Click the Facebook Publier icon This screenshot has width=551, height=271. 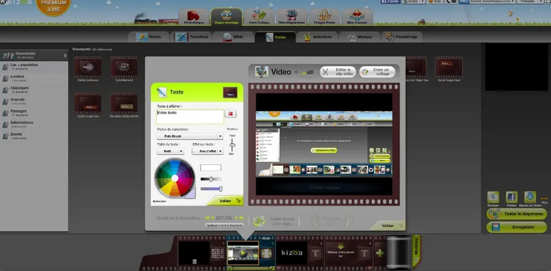[512, 197]
